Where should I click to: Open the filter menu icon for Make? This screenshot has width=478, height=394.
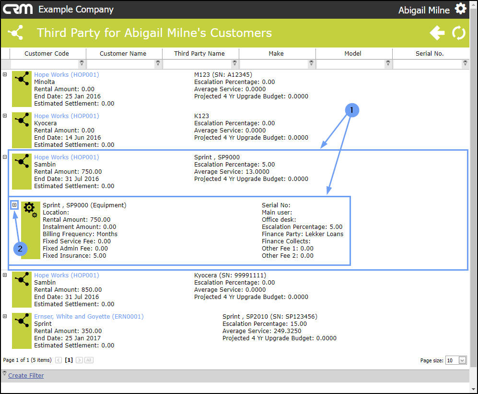click(x=311, y=63)
